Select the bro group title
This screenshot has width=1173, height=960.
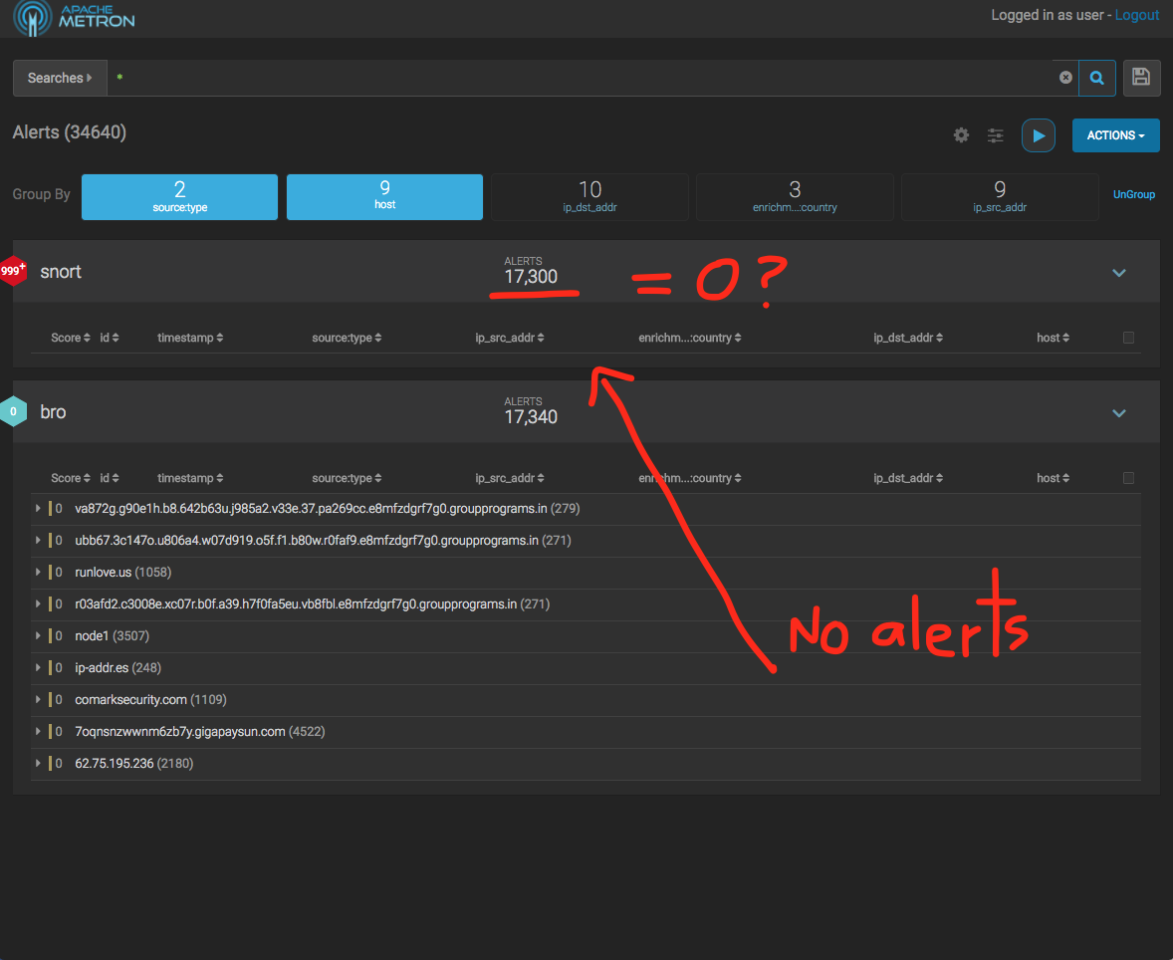tap(53, 412)
